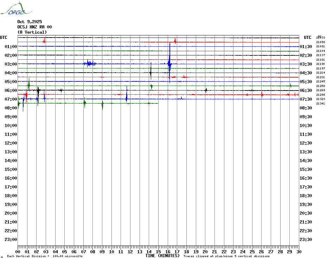
Task: Click minute 19 on bottom time axis
Action: 196,252
